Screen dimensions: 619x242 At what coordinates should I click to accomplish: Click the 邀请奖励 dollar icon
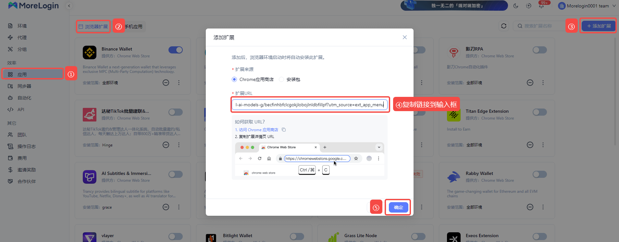(10, 170)
